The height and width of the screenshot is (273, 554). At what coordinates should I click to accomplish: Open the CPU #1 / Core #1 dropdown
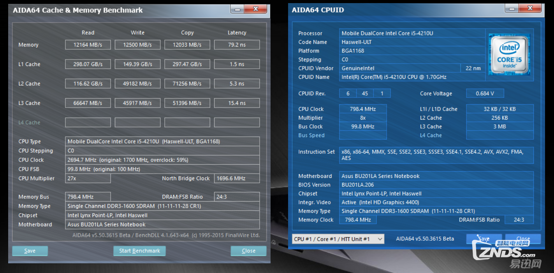[338, 239]
